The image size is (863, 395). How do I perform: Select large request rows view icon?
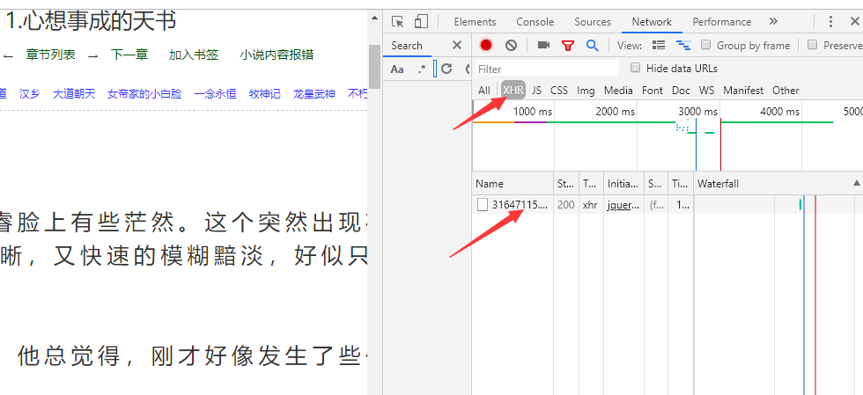click(659, 45)
